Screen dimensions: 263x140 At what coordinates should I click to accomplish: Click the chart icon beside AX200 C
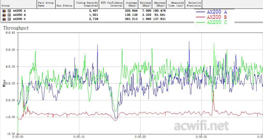(x=4, y=19)
